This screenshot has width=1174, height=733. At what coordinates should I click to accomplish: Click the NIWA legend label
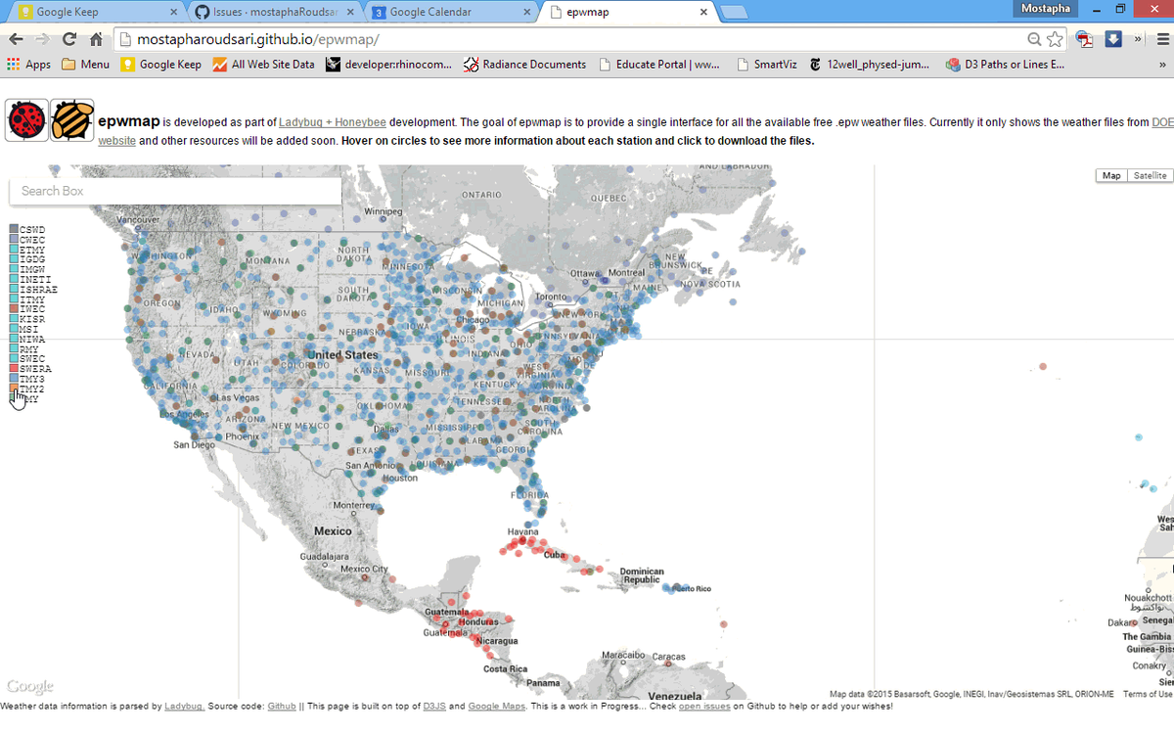coord(32,340)
